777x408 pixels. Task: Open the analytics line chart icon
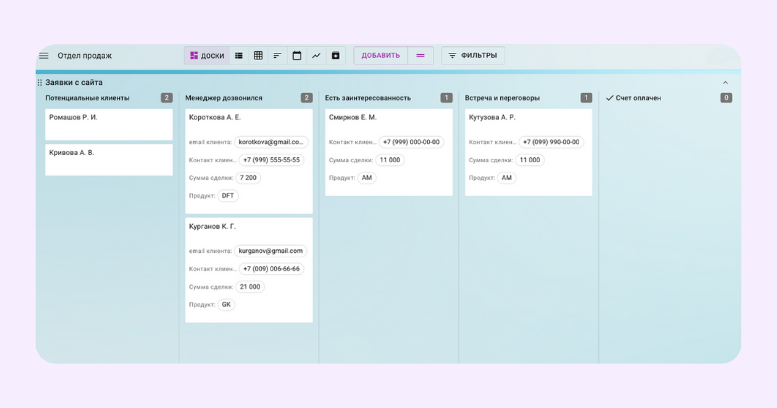(316, 56)
